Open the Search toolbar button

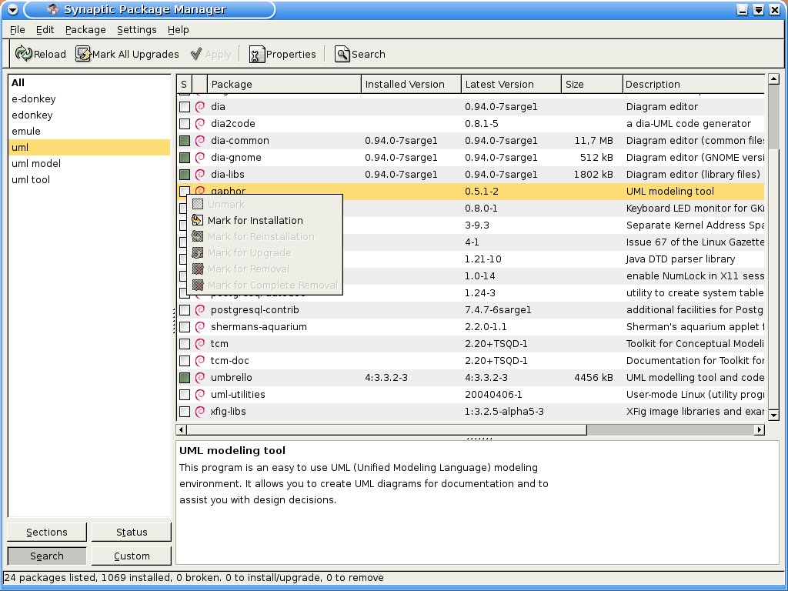coord(360,54)
